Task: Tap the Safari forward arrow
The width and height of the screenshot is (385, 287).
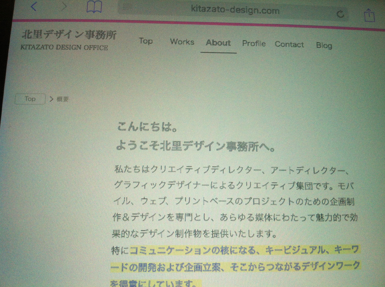Action: pos(64,6)
